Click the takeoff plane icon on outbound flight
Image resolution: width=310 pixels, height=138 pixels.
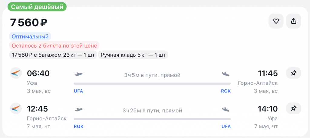click(78, 74)
